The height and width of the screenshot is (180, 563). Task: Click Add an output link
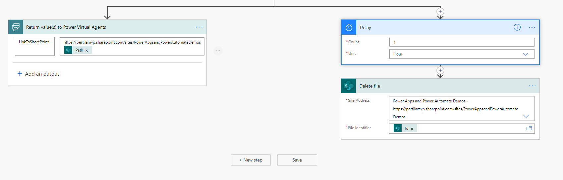click(x=38, y=74)
